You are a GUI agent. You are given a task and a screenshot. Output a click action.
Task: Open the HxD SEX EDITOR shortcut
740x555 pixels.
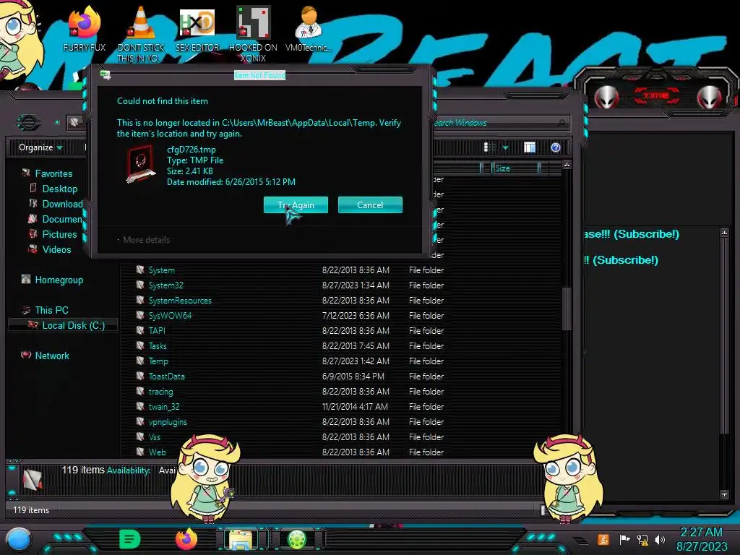(x=197, y=29)
